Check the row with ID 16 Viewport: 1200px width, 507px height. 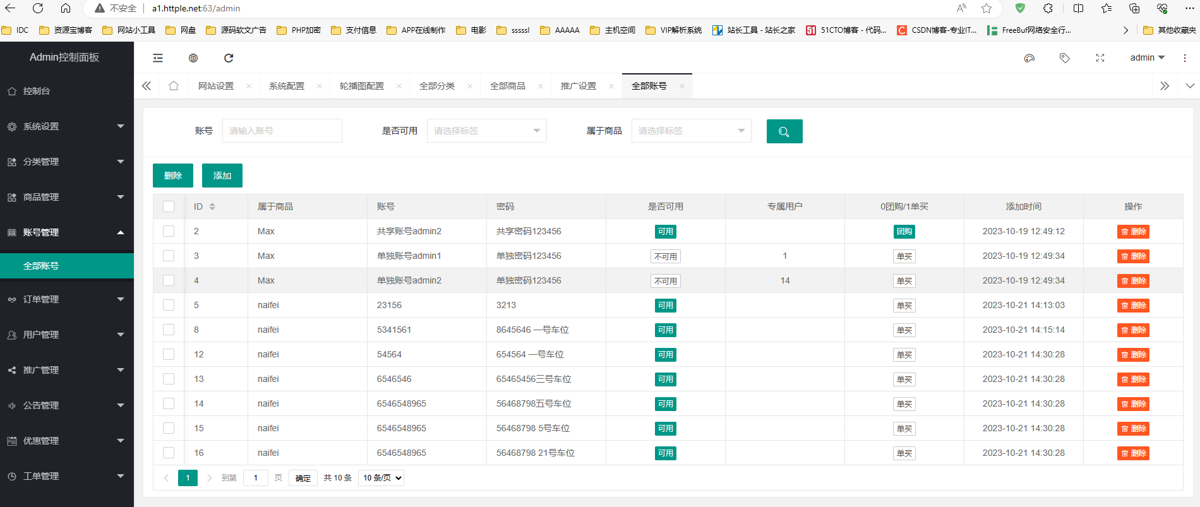(169, 453)
